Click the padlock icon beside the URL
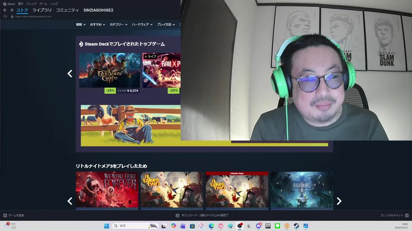 [12, 16]
